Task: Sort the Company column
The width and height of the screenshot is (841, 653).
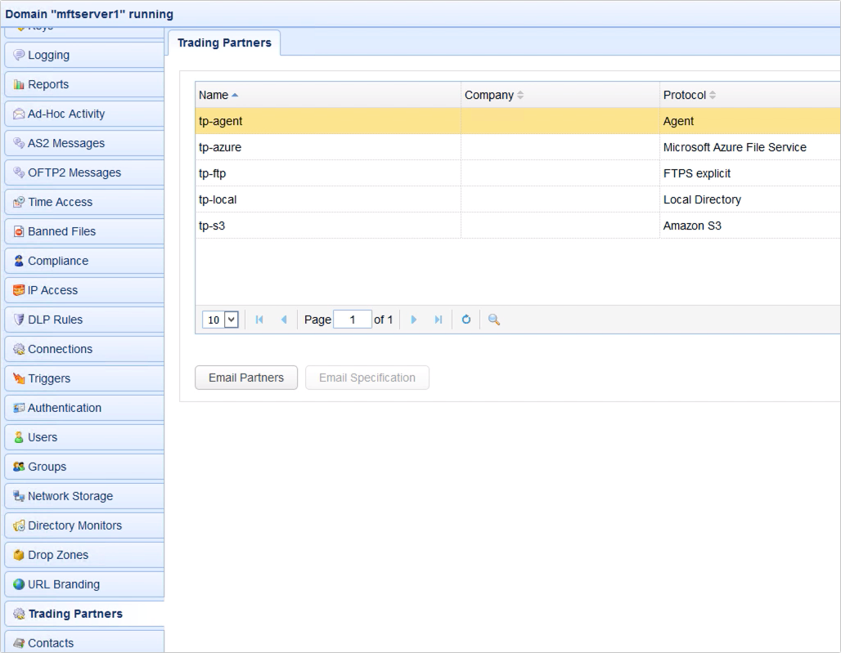Action: click(x=488, y=95)
